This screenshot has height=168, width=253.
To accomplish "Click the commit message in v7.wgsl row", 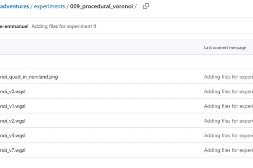I will pos(228,150).
